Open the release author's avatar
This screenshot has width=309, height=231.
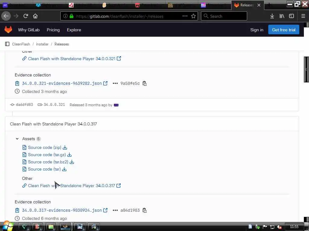(116, 105)
